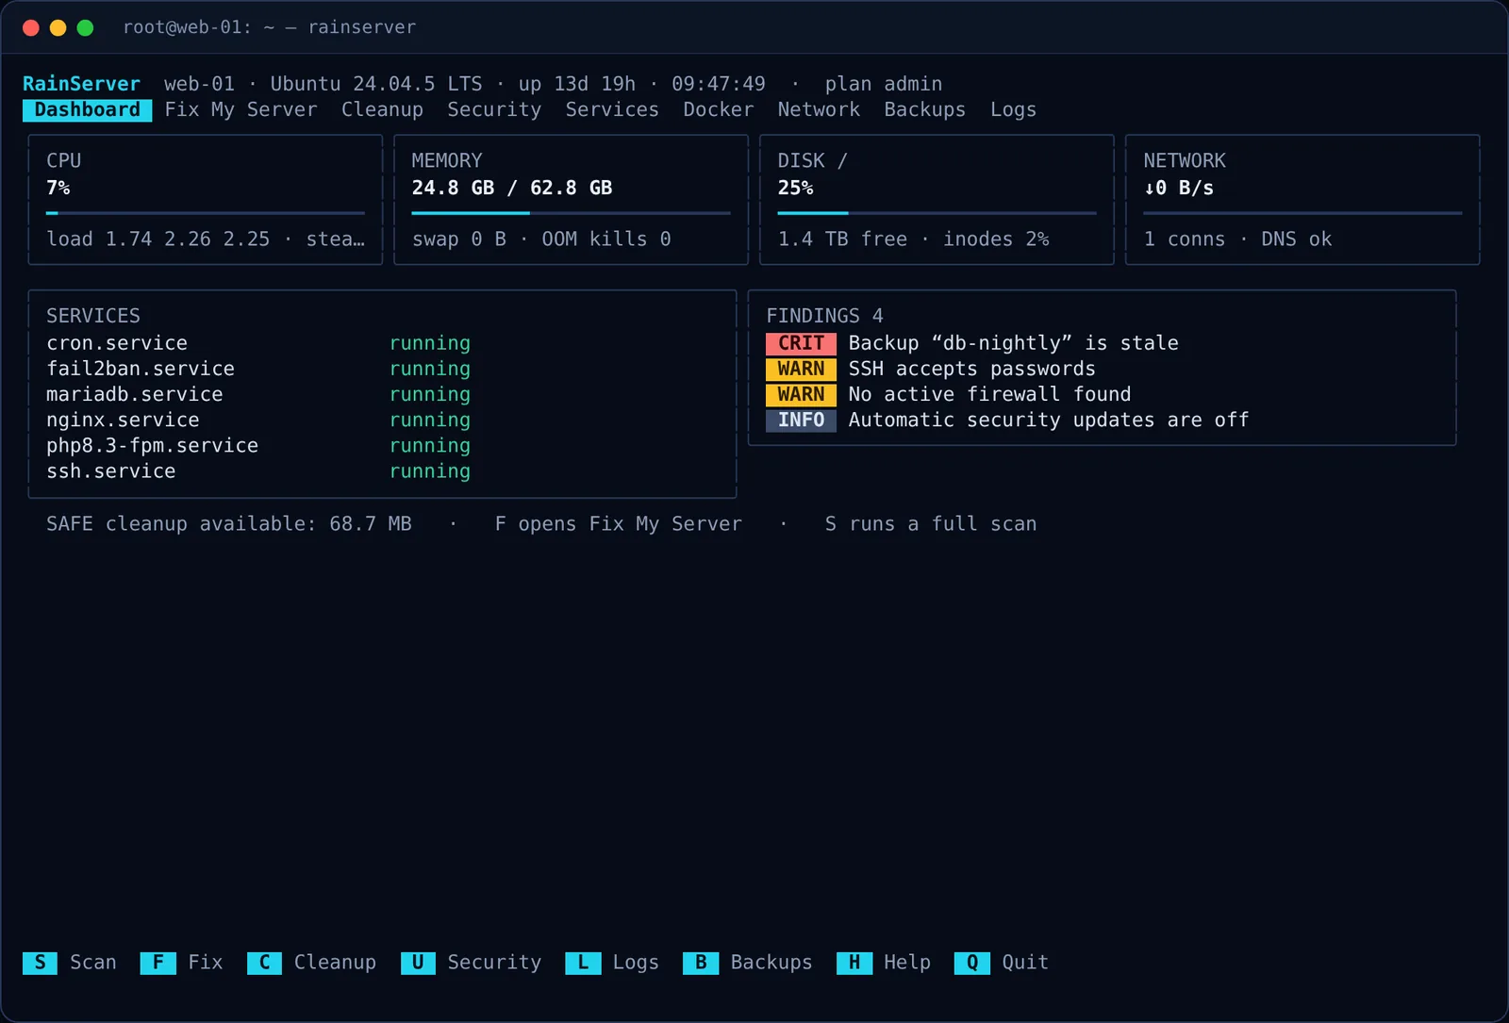Click the Logs label in footer
This screenshot has height=1023, width=1509.
point(636,963)
